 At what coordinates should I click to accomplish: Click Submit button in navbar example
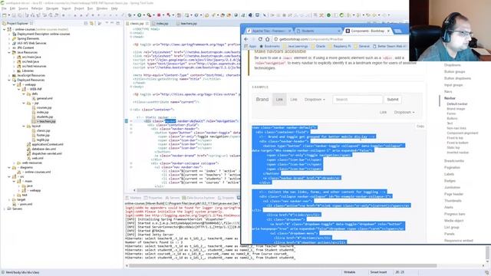[392, 100]
